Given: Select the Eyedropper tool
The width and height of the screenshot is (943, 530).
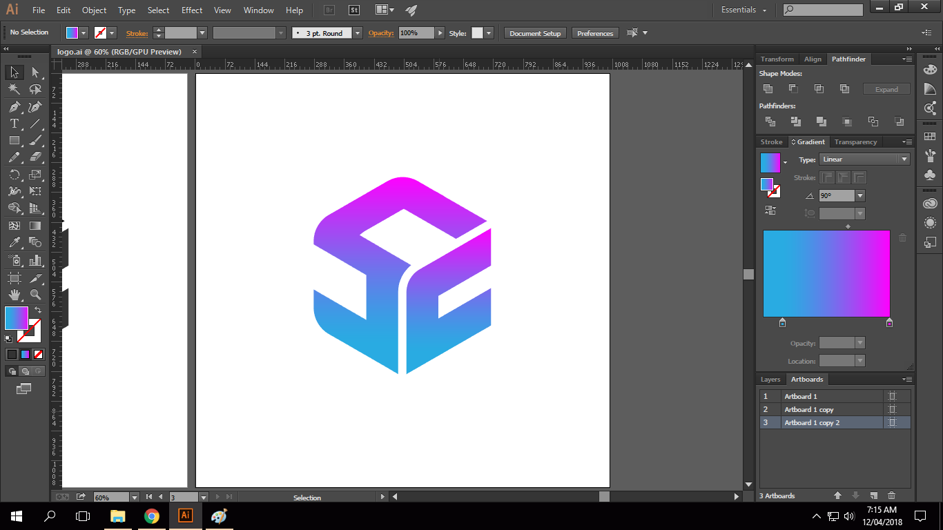Looking at the screenshot, I should pos(14,242).
